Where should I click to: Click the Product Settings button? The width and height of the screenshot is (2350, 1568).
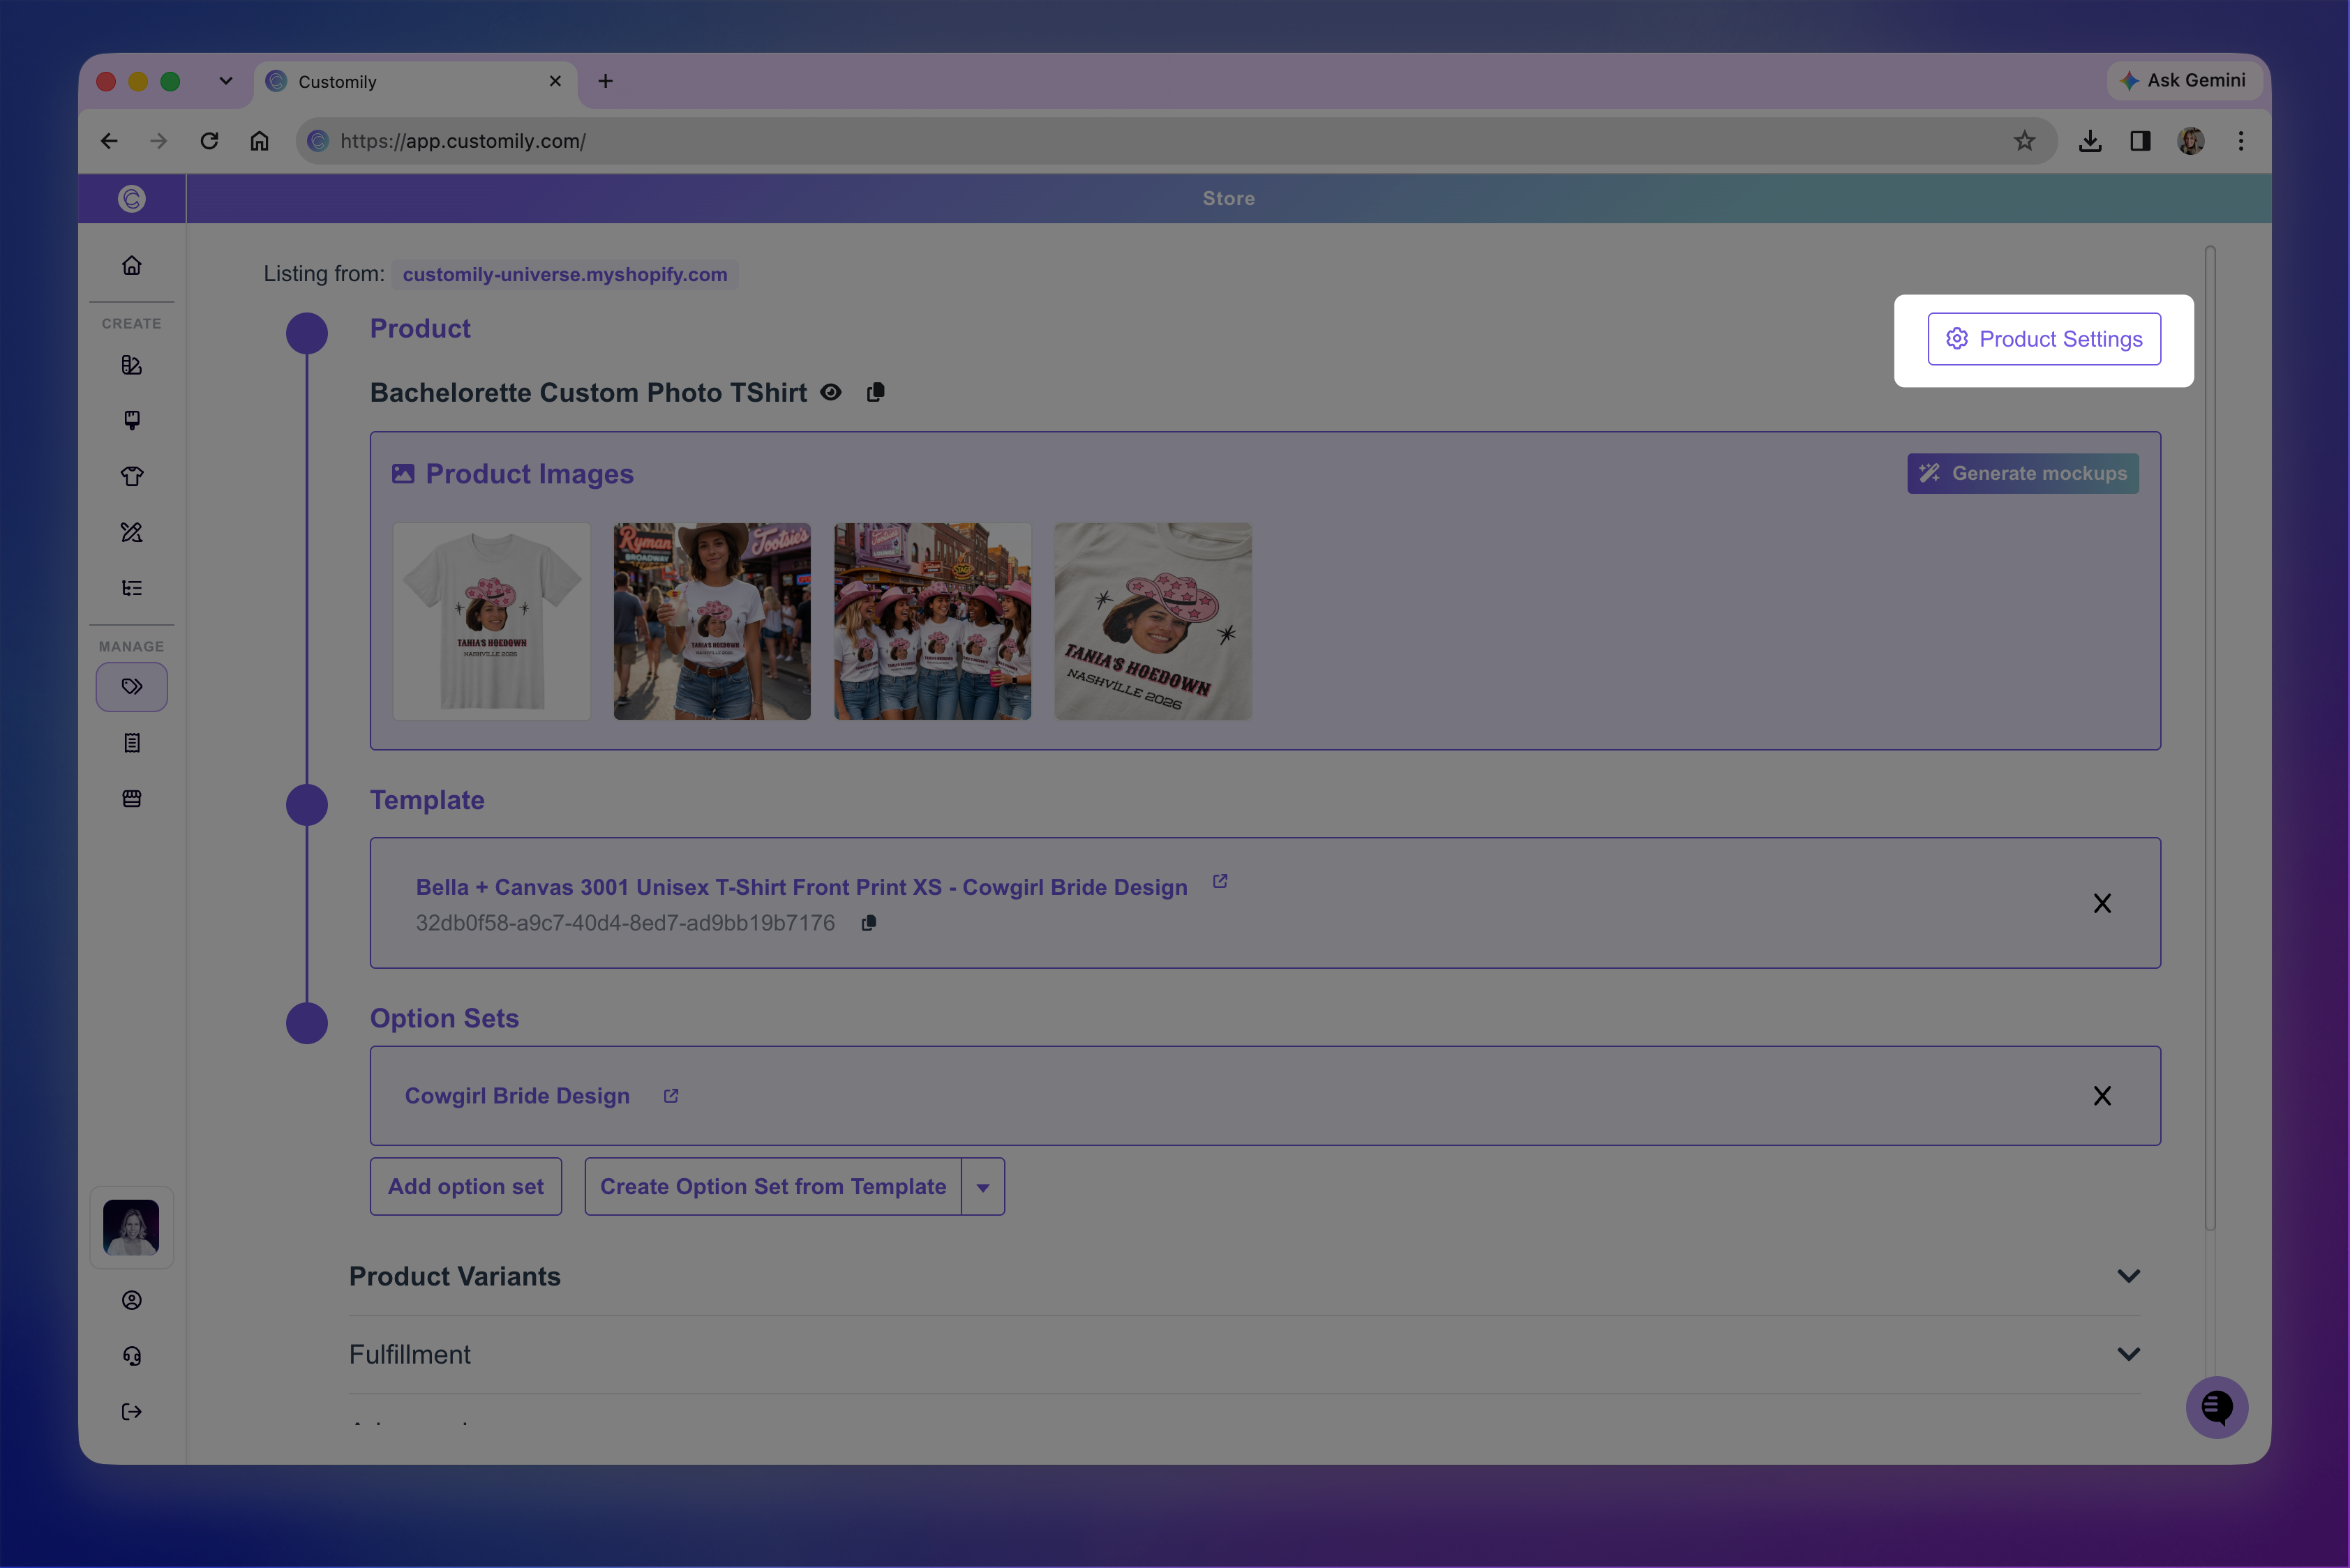coord(2044,339)
